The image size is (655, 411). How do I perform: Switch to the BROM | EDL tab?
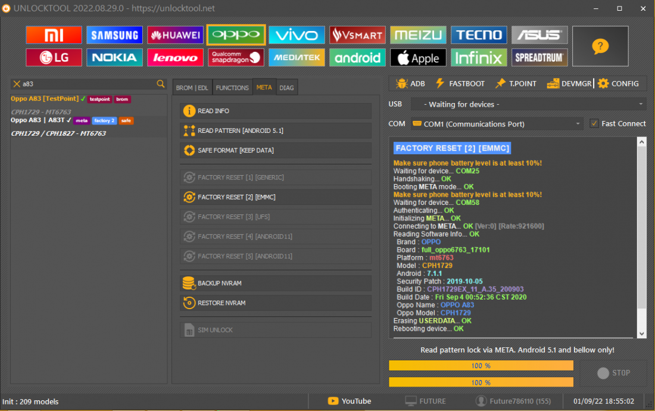[x=192, y=88]
